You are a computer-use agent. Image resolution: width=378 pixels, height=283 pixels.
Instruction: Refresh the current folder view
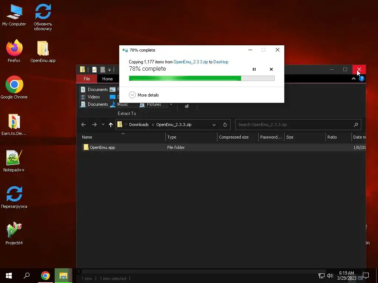(225, 125)
